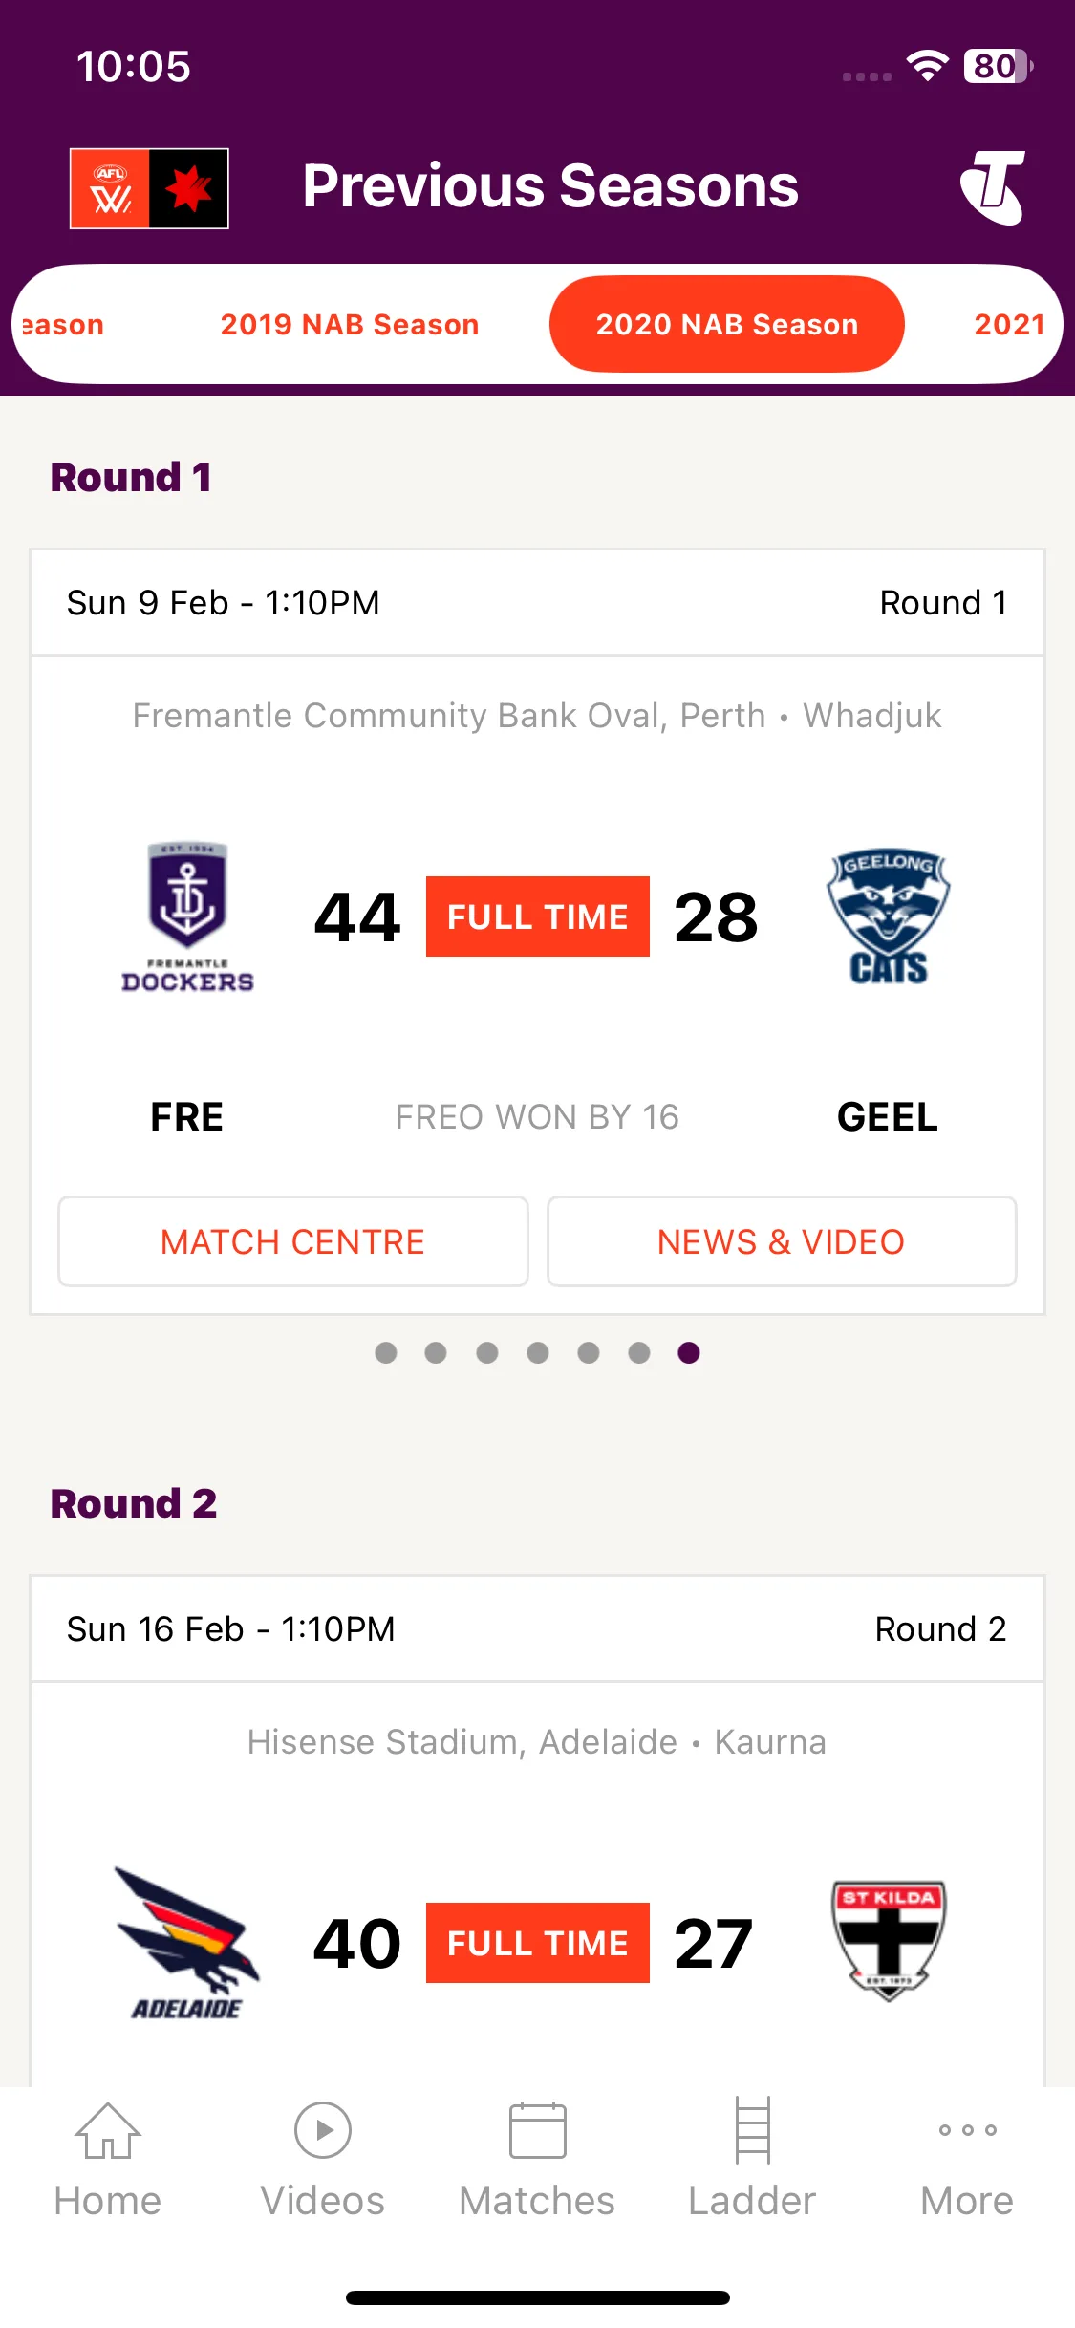Tap the St Kilda team logo
Viewport: 1075px width, 2328px height.
pos(888,1941)
